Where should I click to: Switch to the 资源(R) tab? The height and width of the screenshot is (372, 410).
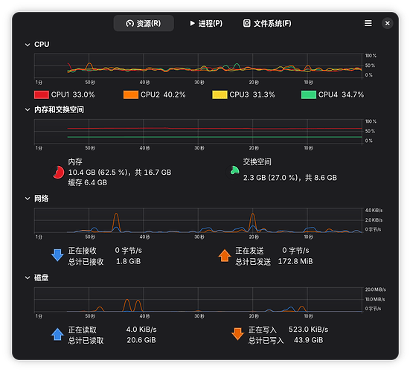click(144, 23)
